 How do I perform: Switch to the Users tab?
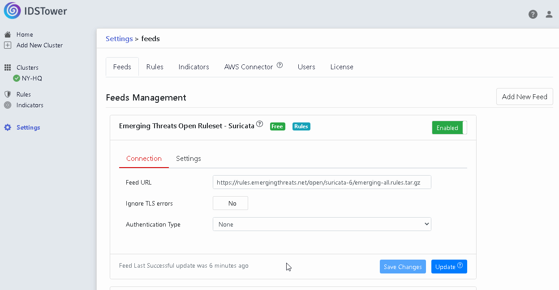(x=306, y=67)
